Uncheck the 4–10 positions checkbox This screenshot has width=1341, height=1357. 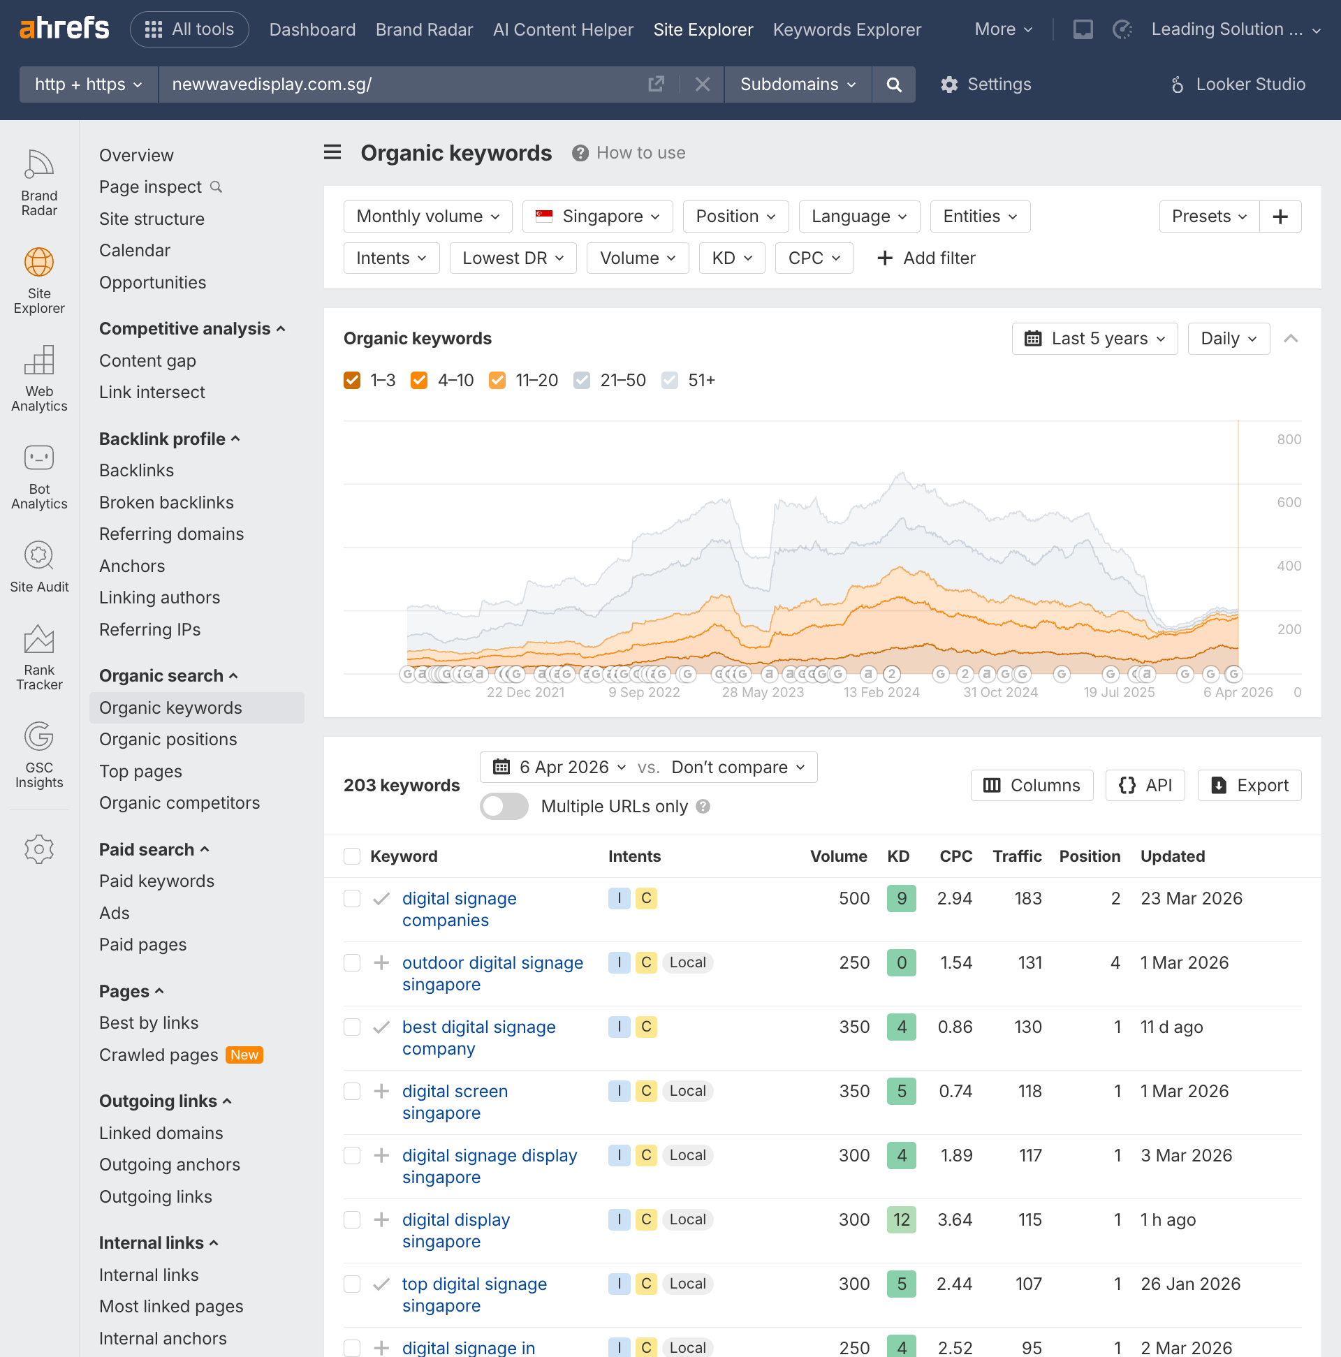pos(419,380)
